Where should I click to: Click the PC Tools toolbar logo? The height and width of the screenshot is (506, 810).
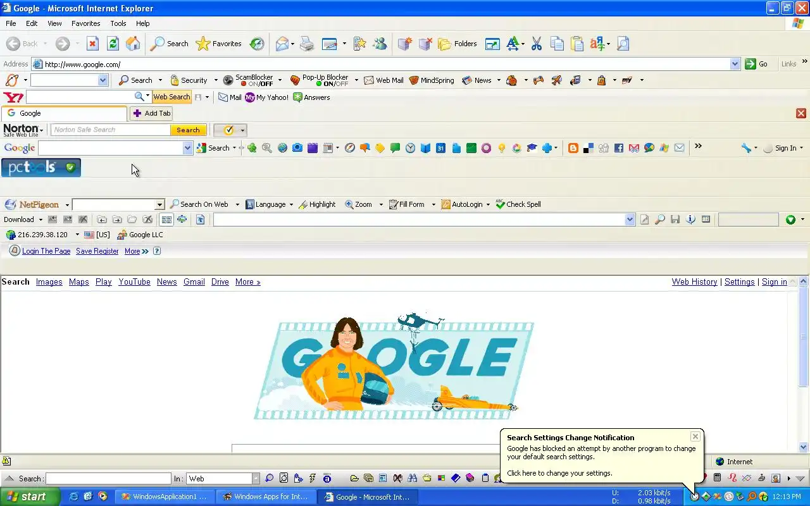tap(41, 168)
